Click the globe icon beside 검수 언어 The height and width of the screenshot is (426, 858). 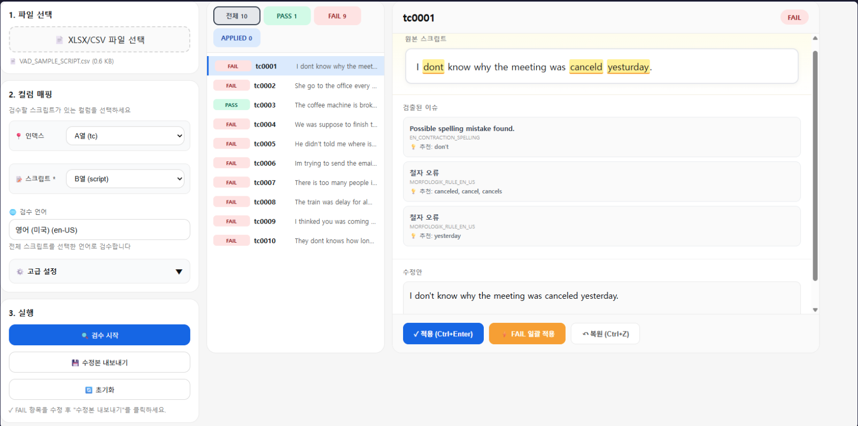click(13, 212)
